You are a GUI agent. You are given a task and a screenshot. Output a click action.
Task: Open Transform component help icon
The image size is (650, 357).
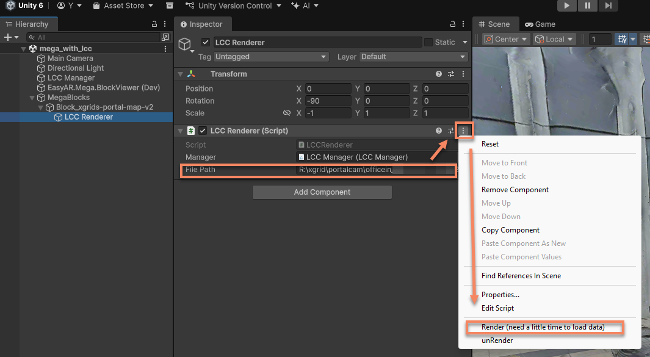(x=438, y=74)
